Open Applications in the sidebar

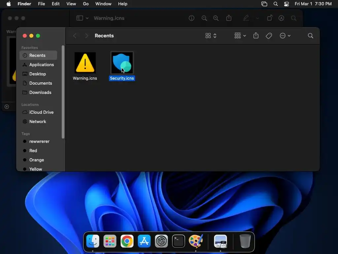38,64
